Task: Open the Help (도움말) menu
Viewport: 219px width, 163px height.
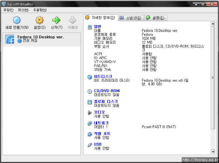Action: tap(40, 10)
